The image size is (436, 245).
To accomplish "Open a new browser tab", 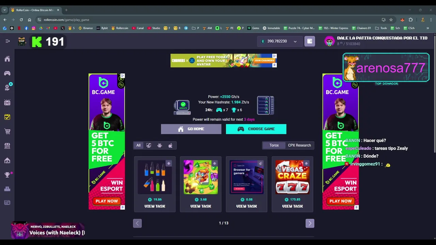I will (x=66, y=10).
